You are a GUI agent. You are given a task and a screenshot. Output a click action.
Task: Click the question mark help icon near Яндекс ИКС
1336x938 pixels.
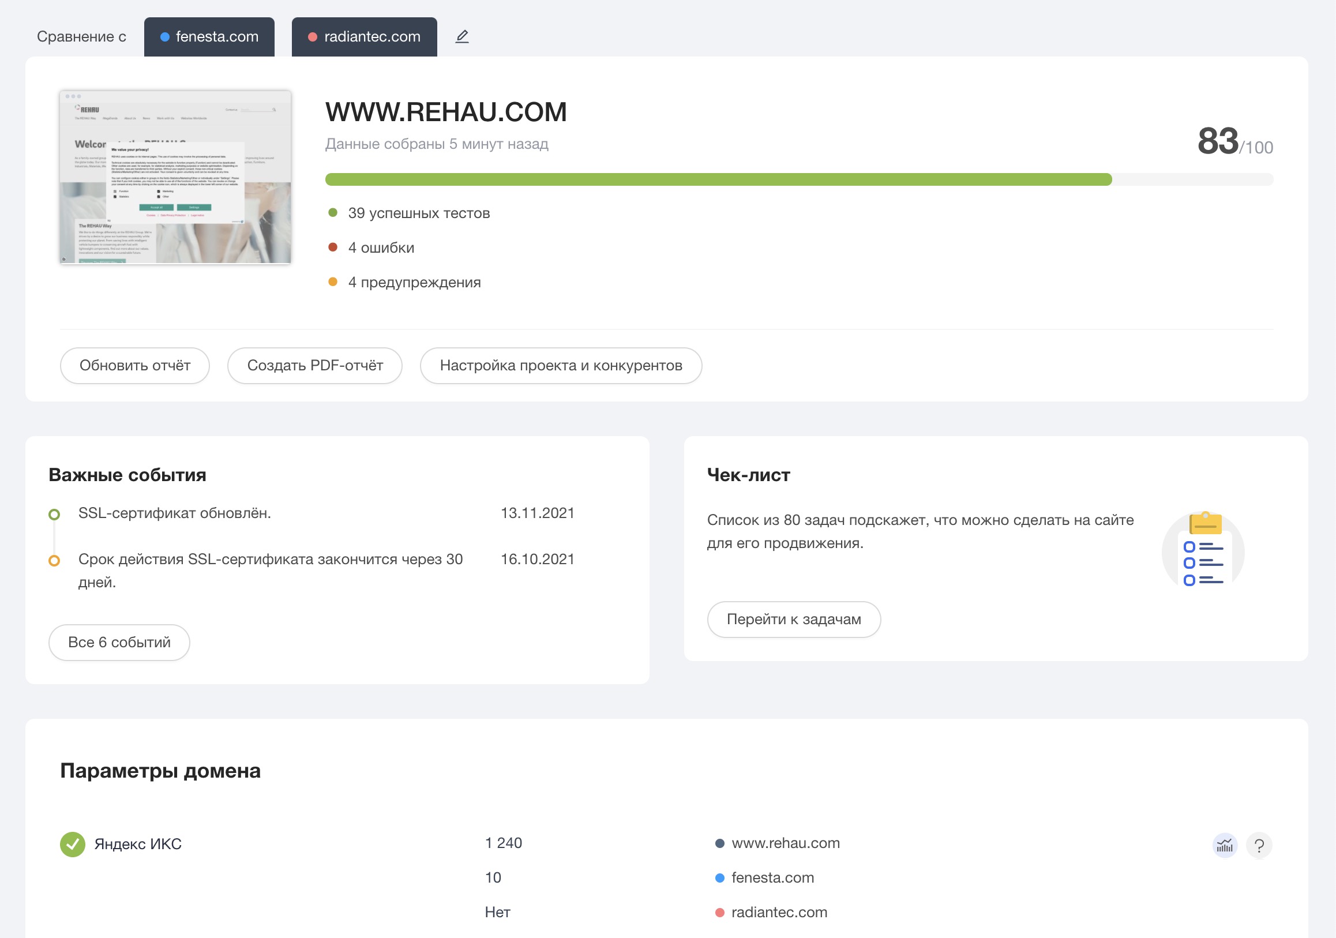pos(1260,845)
